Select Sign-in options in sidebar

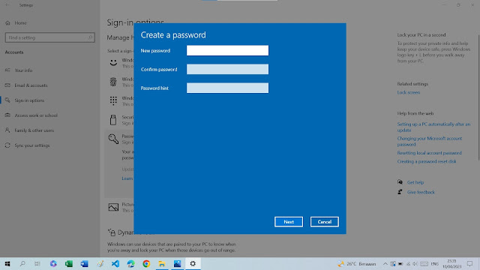point(29,100)
